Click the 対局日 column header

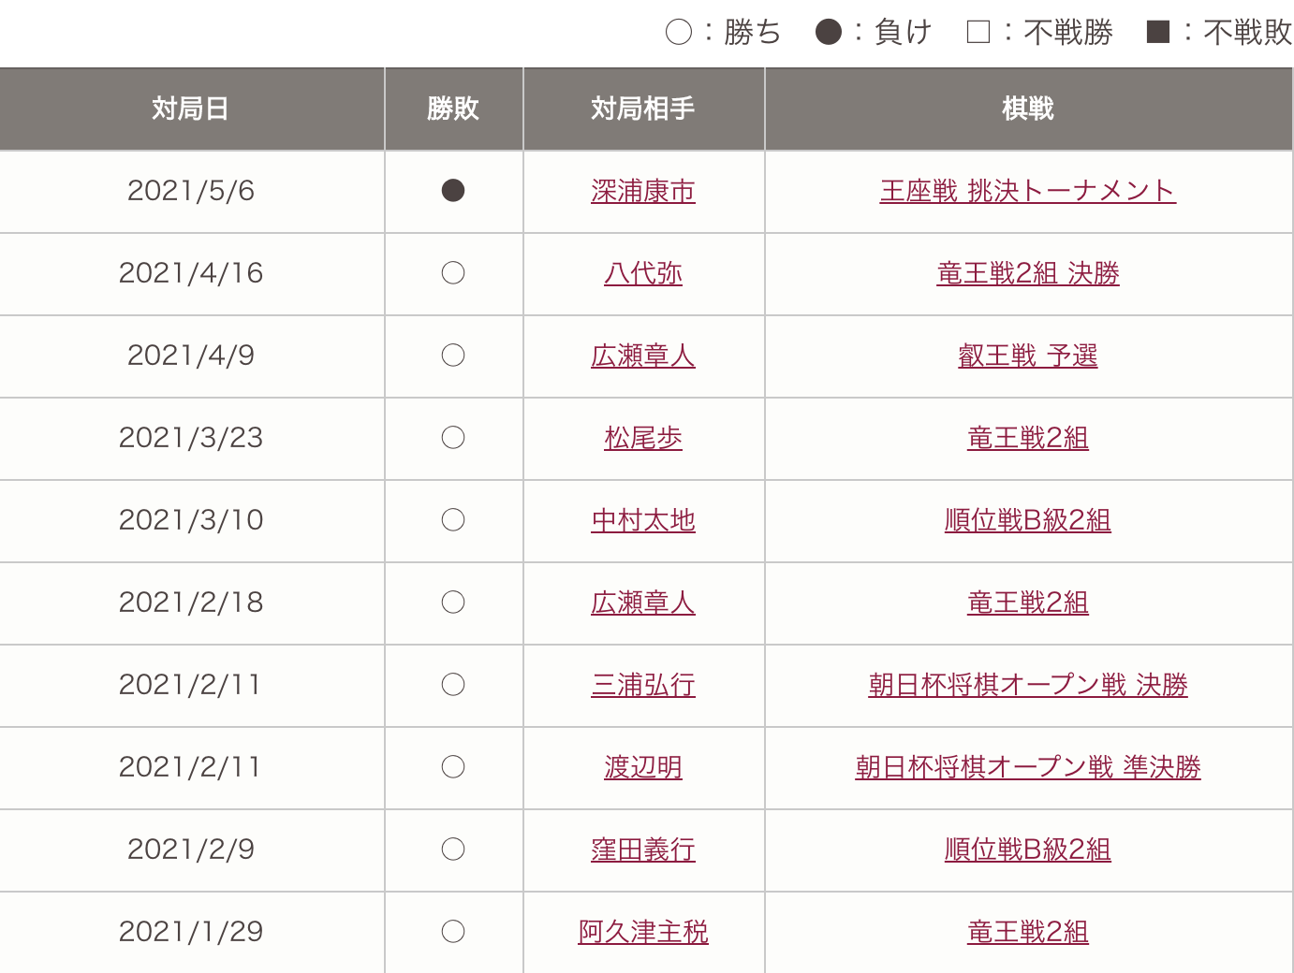191,109
